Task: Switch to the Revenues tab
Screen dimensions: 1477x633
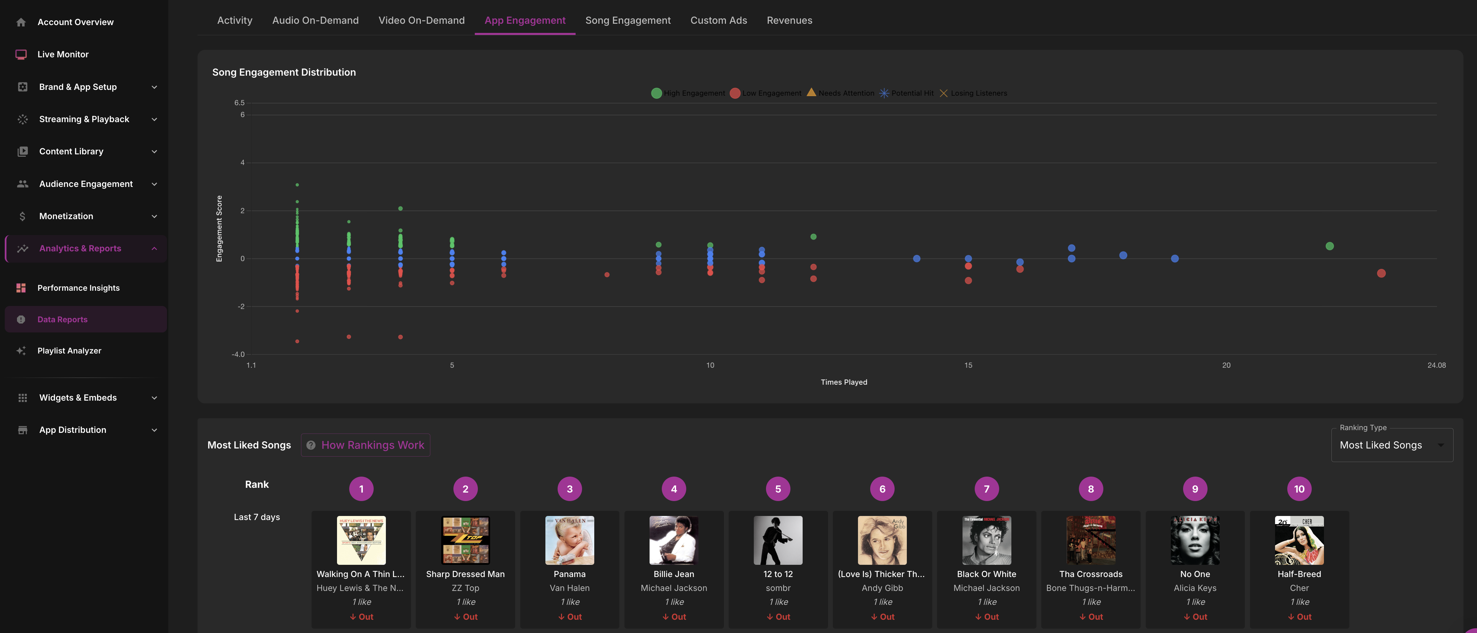Action: [x=789, y=21]
